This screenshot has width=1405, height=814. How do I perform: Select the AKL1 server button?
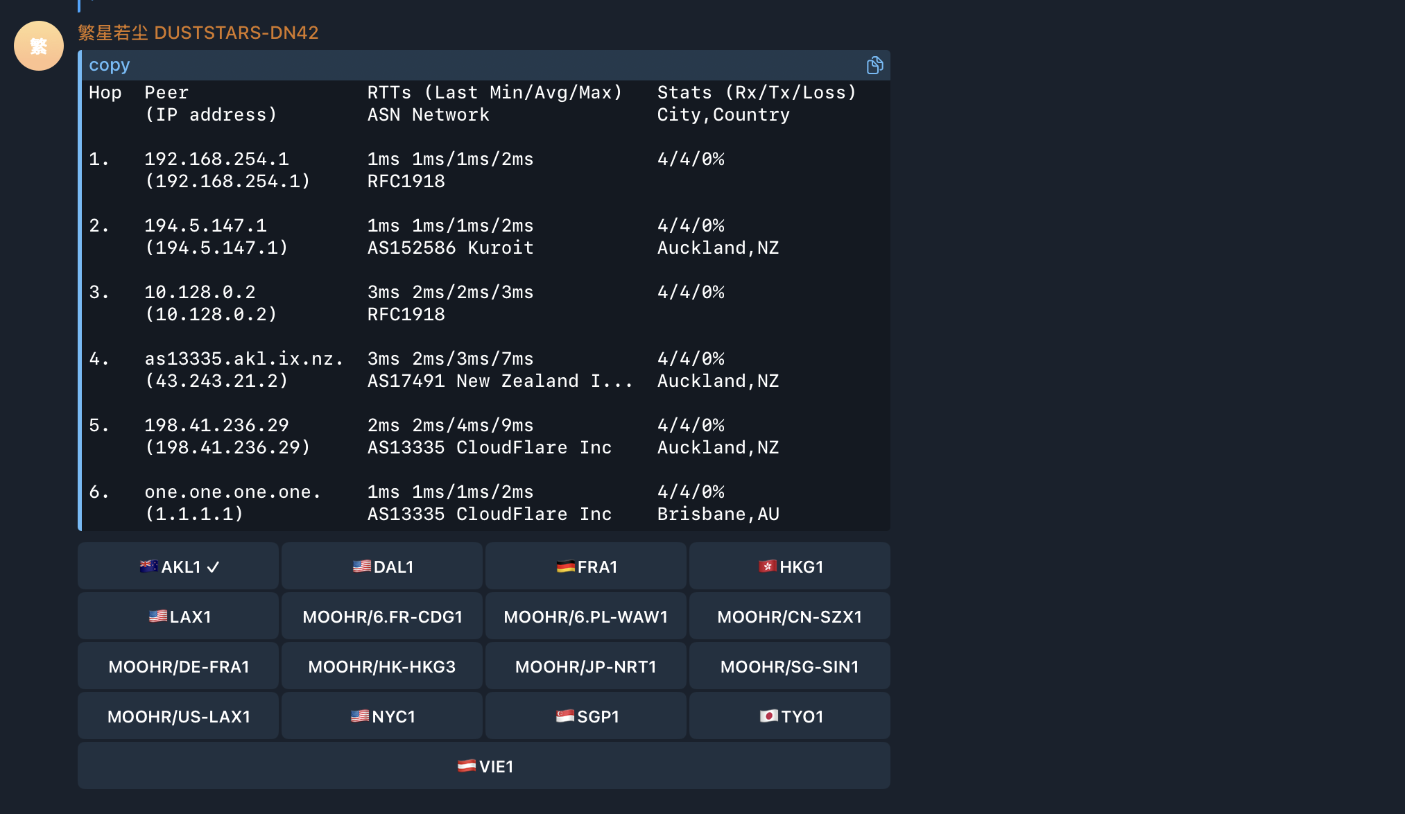coord(178,566)
